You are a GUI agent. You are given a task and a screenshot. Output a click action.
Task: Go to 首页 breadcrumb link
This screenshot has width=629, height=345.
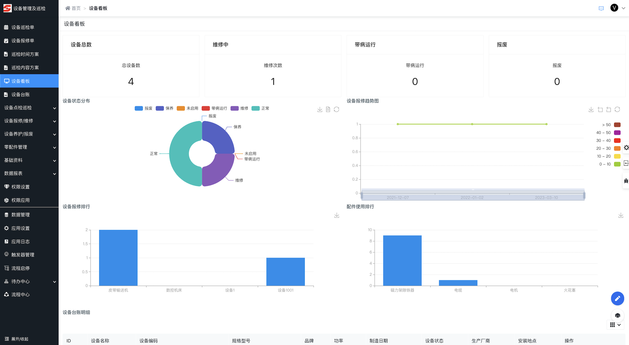(x=76, y=8)
